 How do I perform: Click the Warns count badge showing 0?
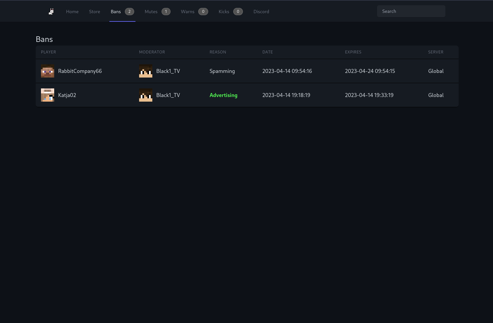click(x=203, y=11)
